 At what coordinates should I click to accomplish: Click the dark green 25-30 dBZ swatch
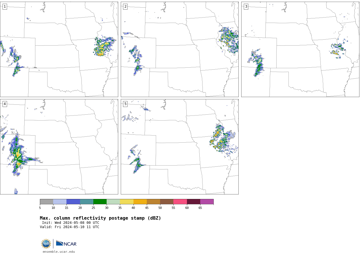(x=100, y=202)
